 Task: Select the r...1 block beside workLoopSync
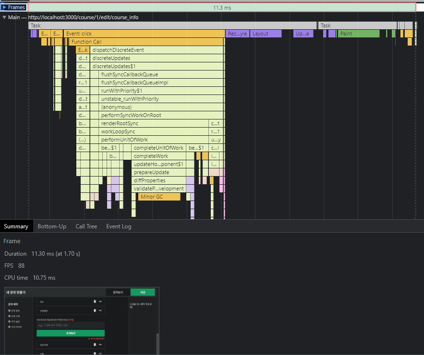[x=216, y=131]
